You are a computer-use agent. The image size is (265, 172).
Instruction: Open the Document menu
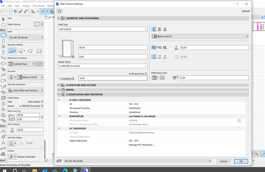tap(39, 6)
